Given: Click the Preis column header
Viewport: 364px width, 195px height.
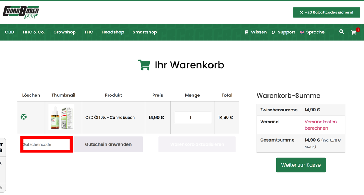Looking at the screenshot, I should [158, 95].
